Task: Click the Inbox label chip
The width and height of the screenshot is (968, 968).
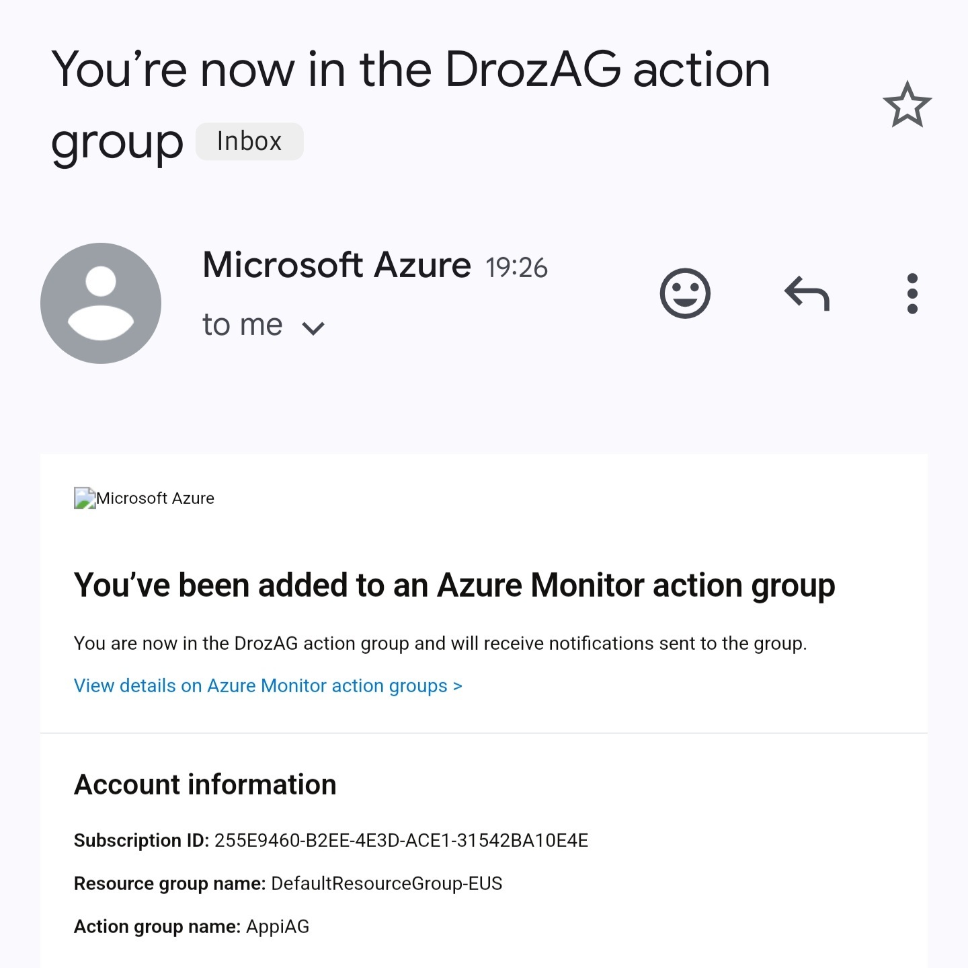Action: pos(249,142)
